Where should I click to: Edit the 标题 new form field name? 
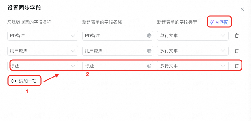pyautogui.click(x=118, y=66)
